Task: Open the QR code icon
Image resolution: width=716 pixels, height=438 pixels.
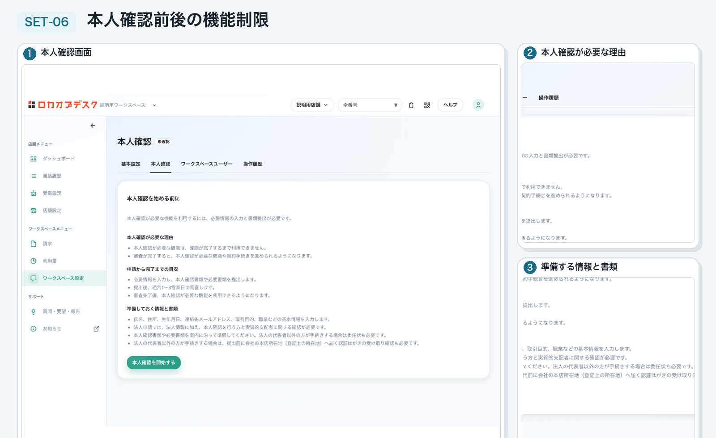Action: (427, 105)
